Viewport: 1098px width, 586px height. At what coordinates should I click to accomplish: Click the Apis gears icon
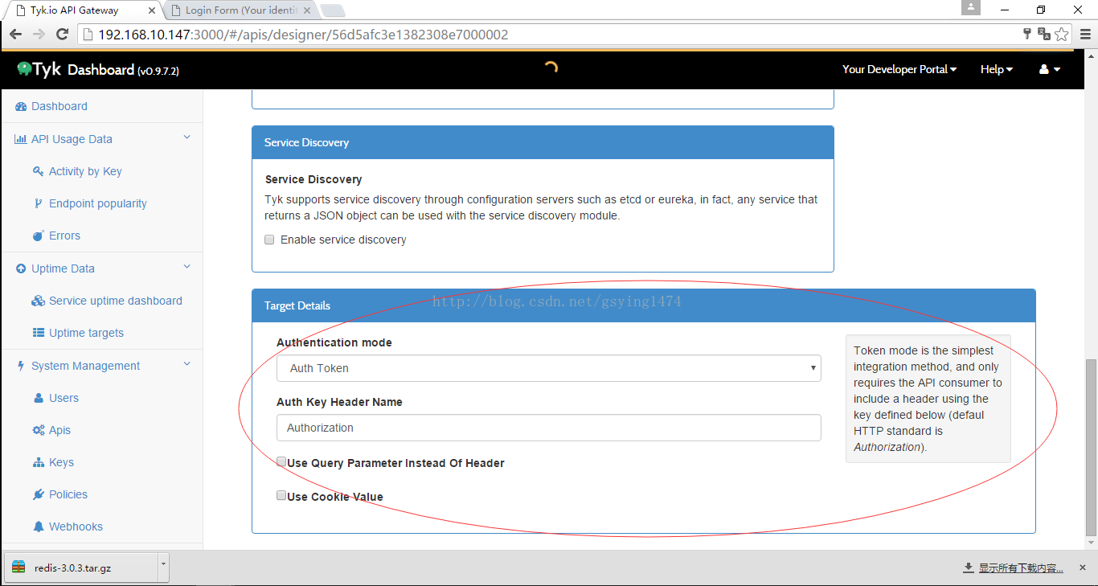[x=38, y=430]
